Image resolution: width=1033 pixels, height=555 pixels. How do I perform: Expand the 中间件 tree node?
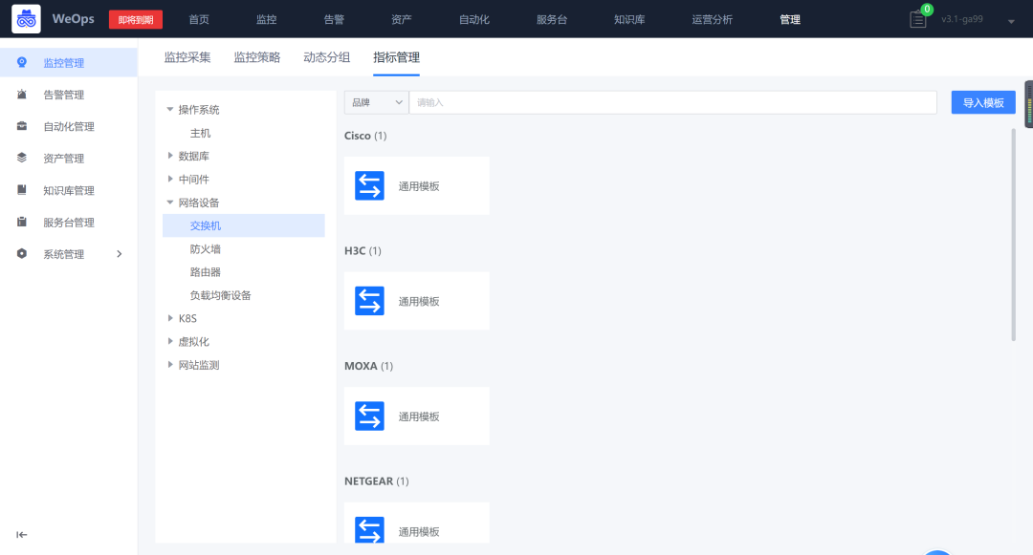170,179
